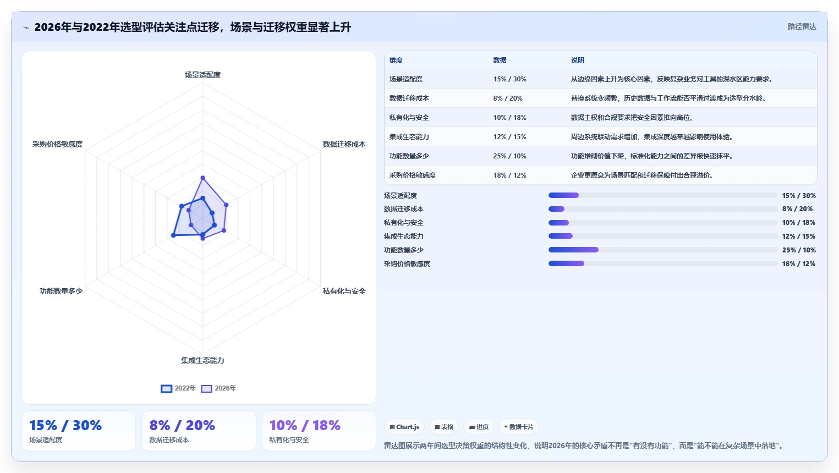The width and height of the screenshot is (839, 473).
Task: Select the 场景适配度 table row name
Action: pos(406,79)
